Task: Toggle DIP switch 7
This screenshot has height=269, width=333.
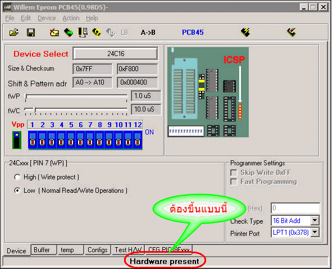Action: coord(90,140)
